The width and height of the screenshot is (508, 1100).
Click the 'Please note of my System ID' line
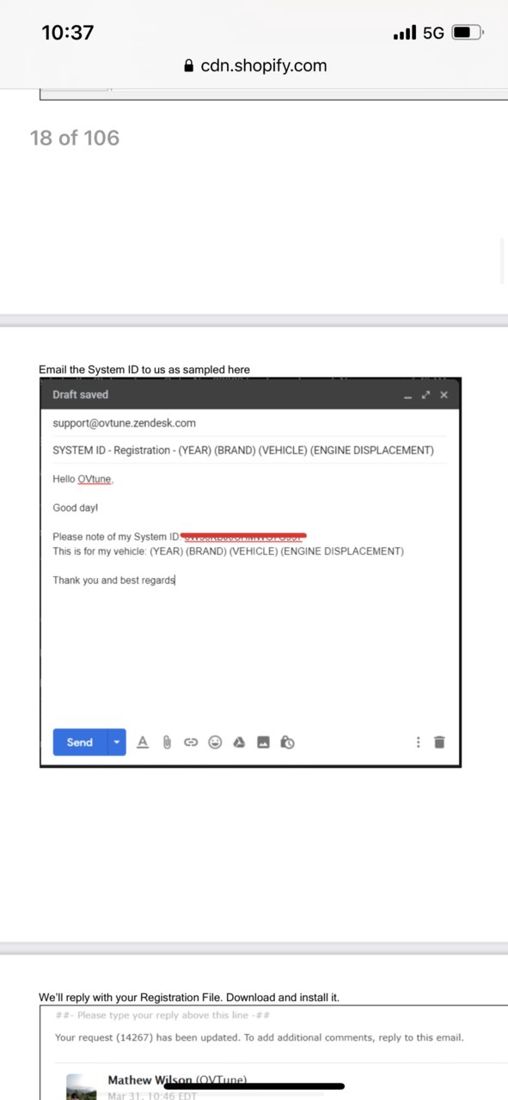point(179,537)
